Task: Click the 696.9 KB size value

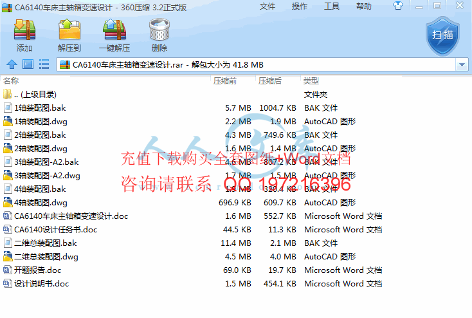Action: point(235,203)
